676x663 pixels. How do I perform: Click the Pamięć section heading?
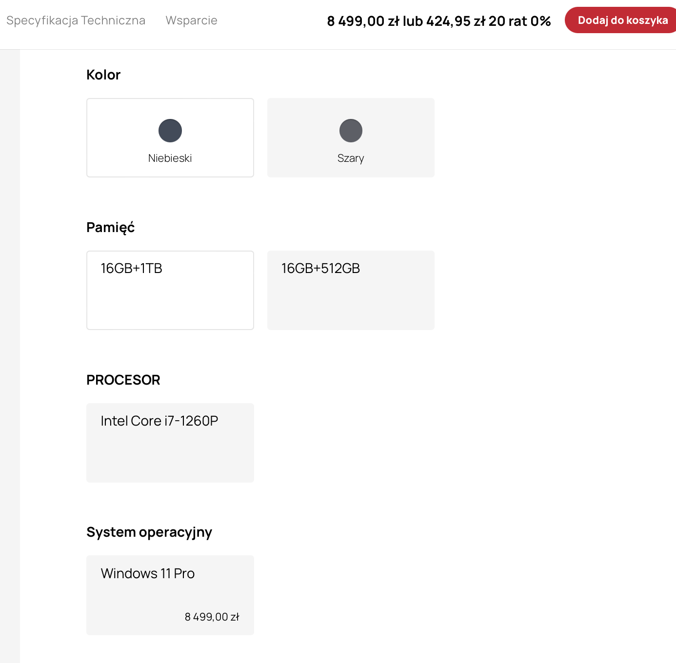point(110,228)
